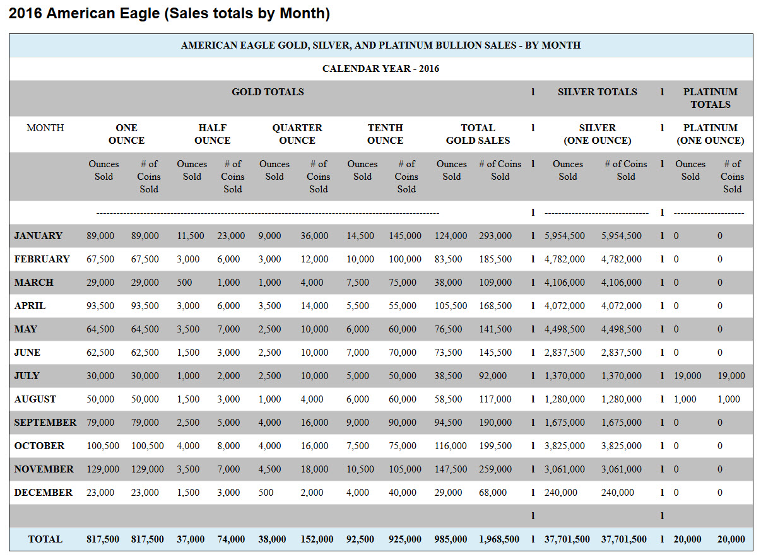Image resolution: width=761 pixels, height=557 pixels.
Task: Select TOTAL row half ounce coins value 74,000
Action: [231, 539]
